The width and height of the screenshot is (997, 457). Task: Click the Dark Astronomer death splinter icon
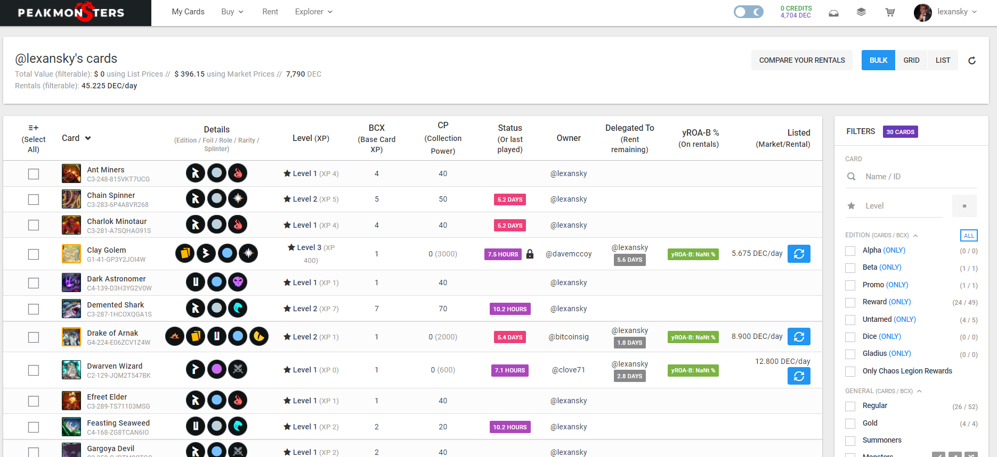tap(238, 282)
